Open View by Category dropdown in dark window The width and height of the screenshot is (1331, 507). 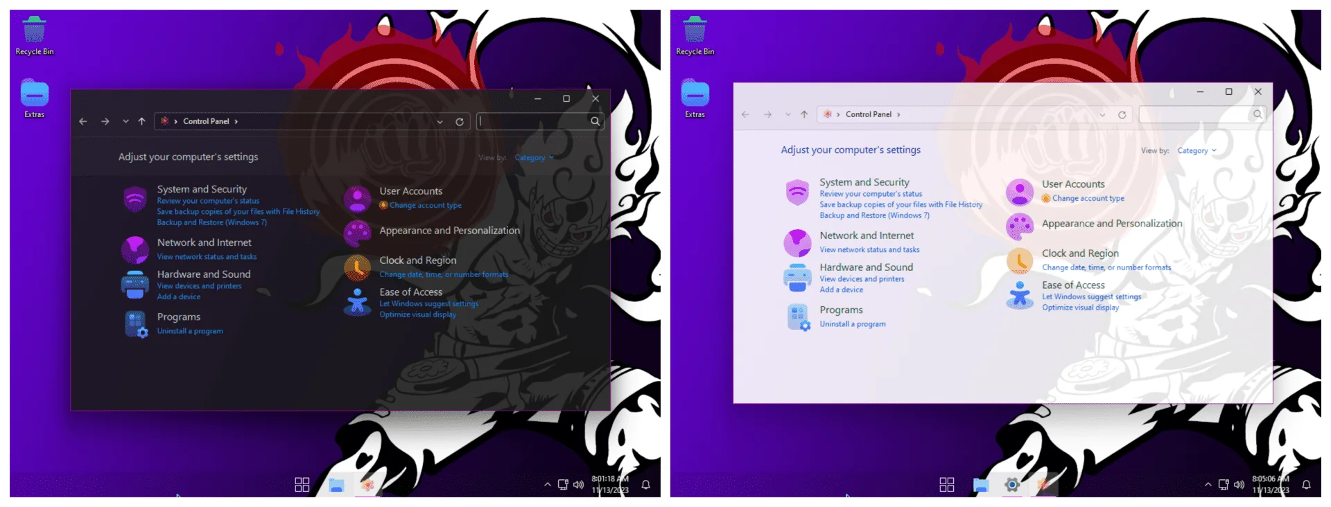coord(534,158)
